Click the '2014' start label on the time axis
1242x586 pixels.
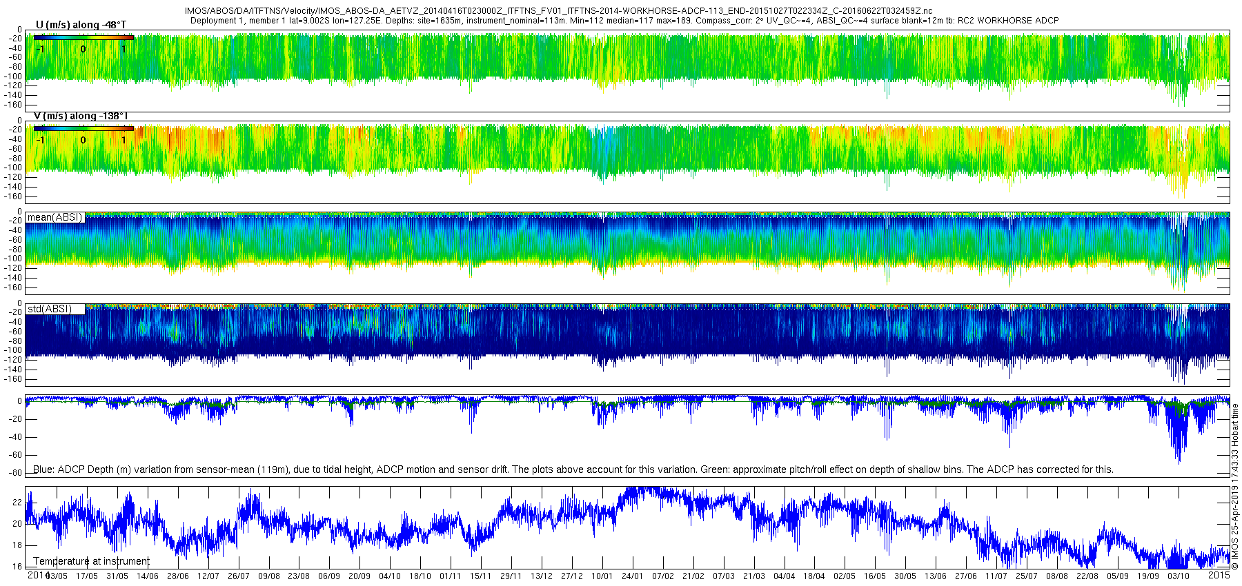pos(38,575)
